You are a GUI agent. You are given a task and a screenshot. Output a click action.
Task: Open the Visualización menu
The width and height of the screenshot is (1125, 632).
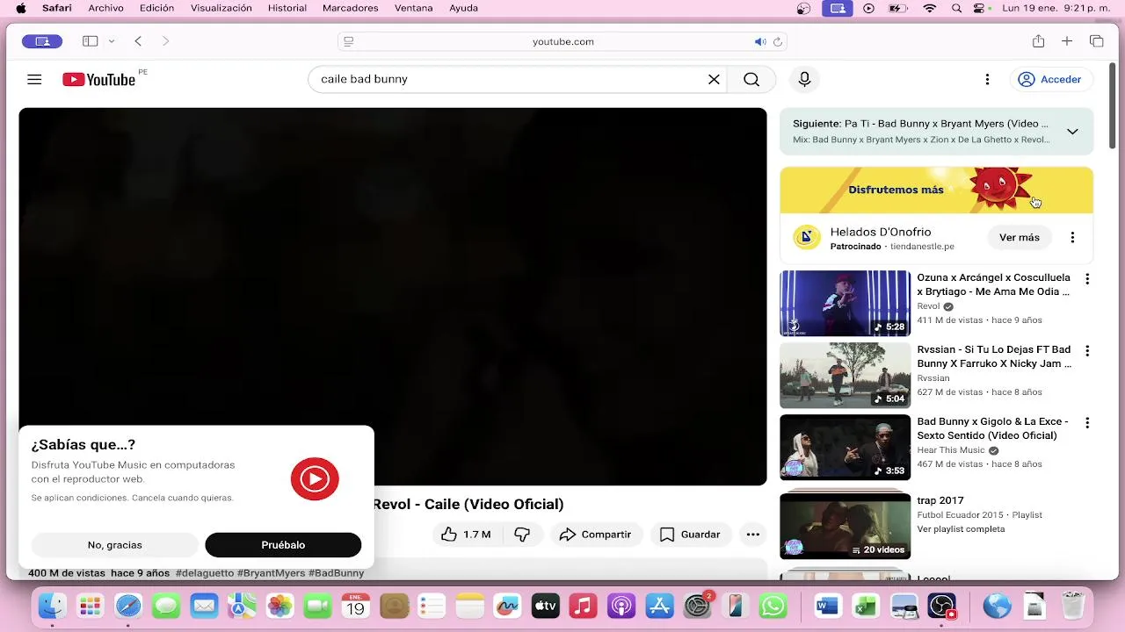coord(221,8)
